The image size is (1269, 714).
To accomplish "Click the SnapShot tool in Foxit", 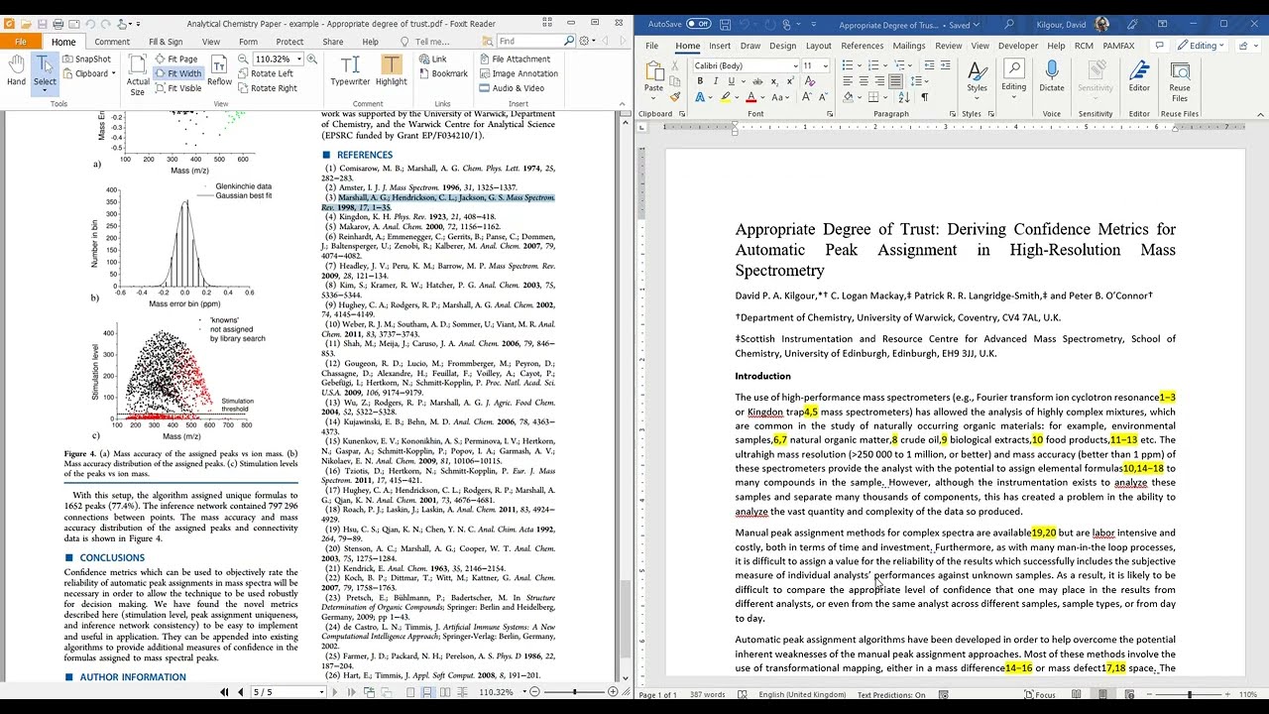I will tap(86, 59).
